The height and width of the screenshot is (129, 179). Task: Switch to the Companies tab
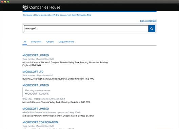tap(36, 42)
